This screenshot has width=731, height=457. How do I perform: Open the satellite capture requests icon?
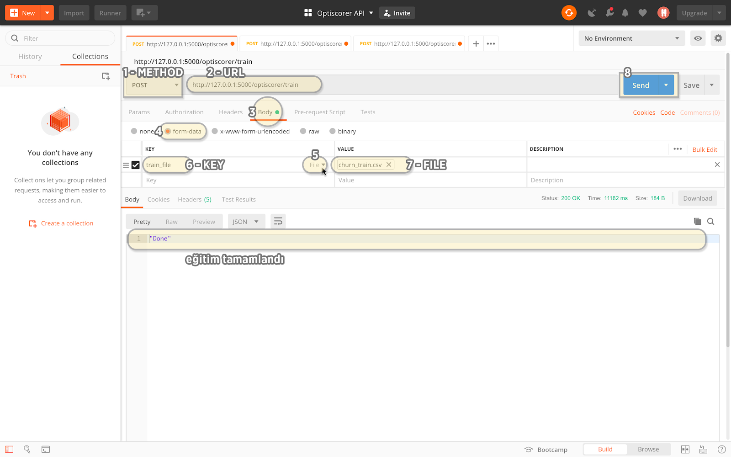click(592, 13)
